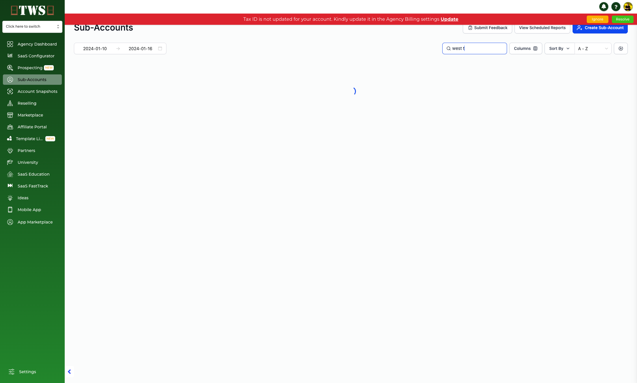Open View Scheduled Reports
This screenshot has width=637, height=383.
coord(542,28)
